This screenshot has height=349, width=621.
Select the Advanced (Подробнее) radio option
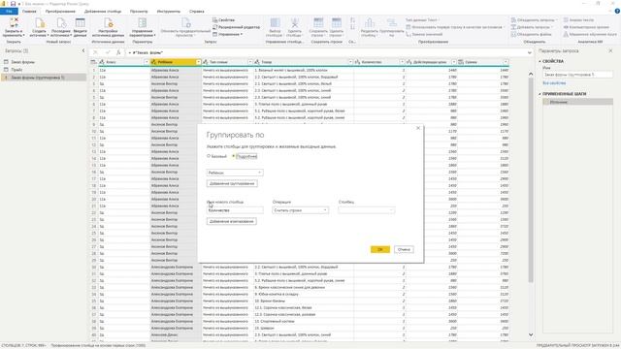(245, 156)
